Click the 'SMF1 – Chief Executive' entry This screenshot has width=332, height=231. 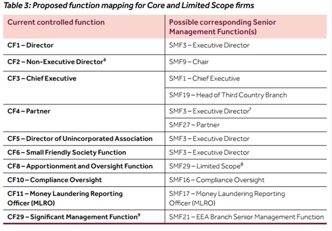click(204, 78)
